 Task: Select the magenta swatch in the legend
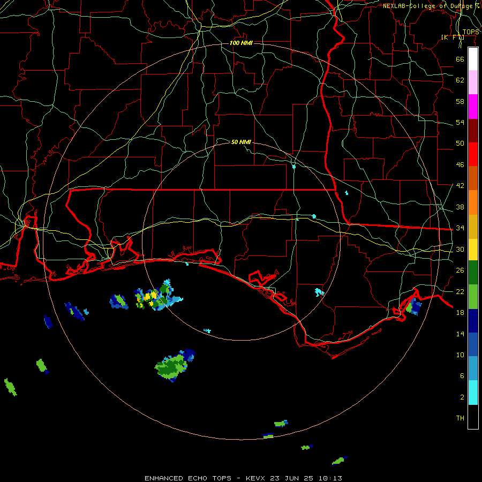click(473, 107)
